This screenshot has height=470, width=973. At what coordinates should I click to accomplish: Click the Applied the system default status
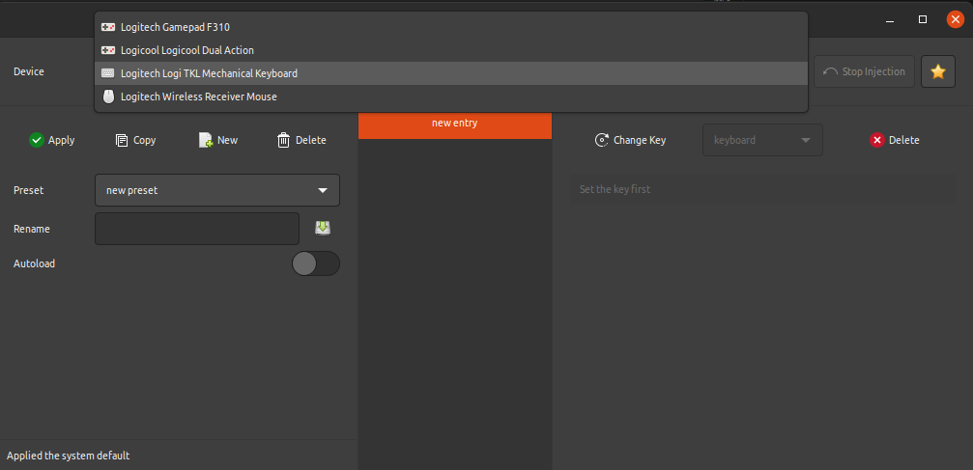(69, 456)
